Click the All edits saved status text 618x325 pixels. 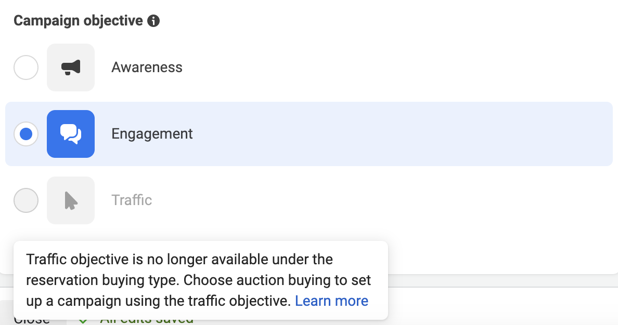pyautogui.click(x=147, y=321)
